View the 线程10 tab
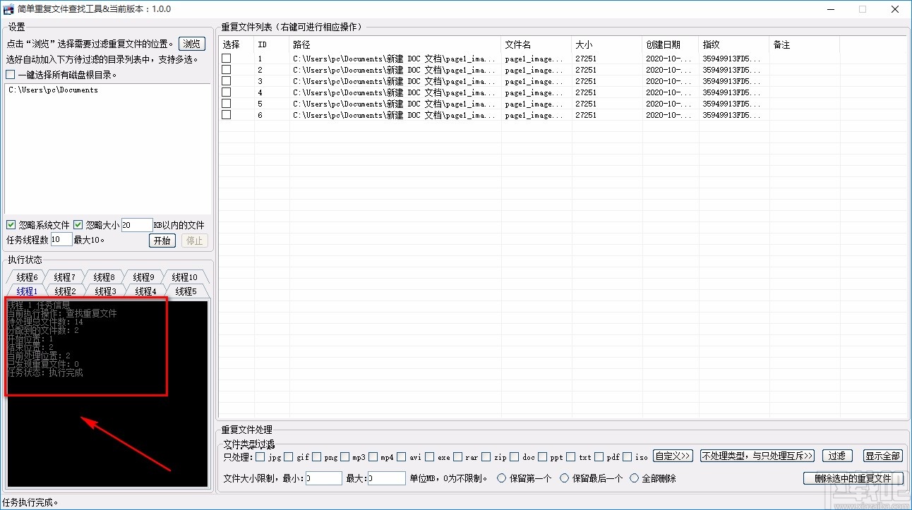Viewport: 912px width, 510px height. pyautogui.click(x=186, y=277)
